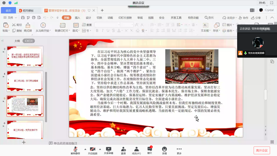Switch to the 插入 ribbon tab

pyautogui.click(x=77, y=18)
